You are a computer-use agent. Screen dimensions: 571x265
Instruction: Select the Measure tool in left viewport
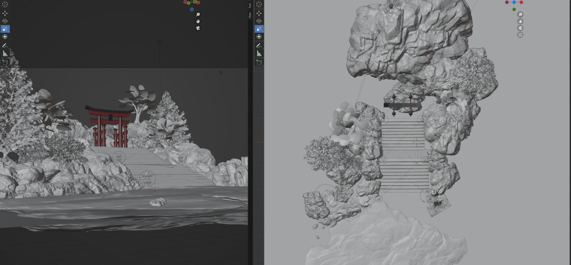coord(5,54)
